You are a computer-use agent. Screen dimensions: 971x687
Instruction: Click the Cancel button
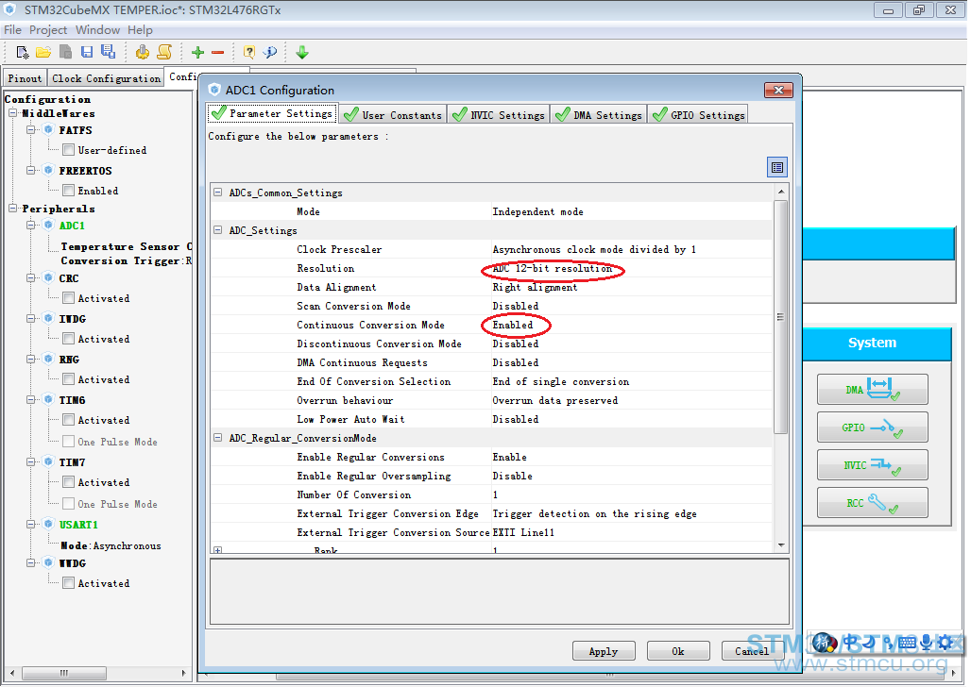753,651
